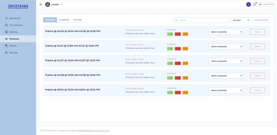Click orange maybe count for 04/27 practice
Viewport: 277px width, 135px height.
coord(185,63)
